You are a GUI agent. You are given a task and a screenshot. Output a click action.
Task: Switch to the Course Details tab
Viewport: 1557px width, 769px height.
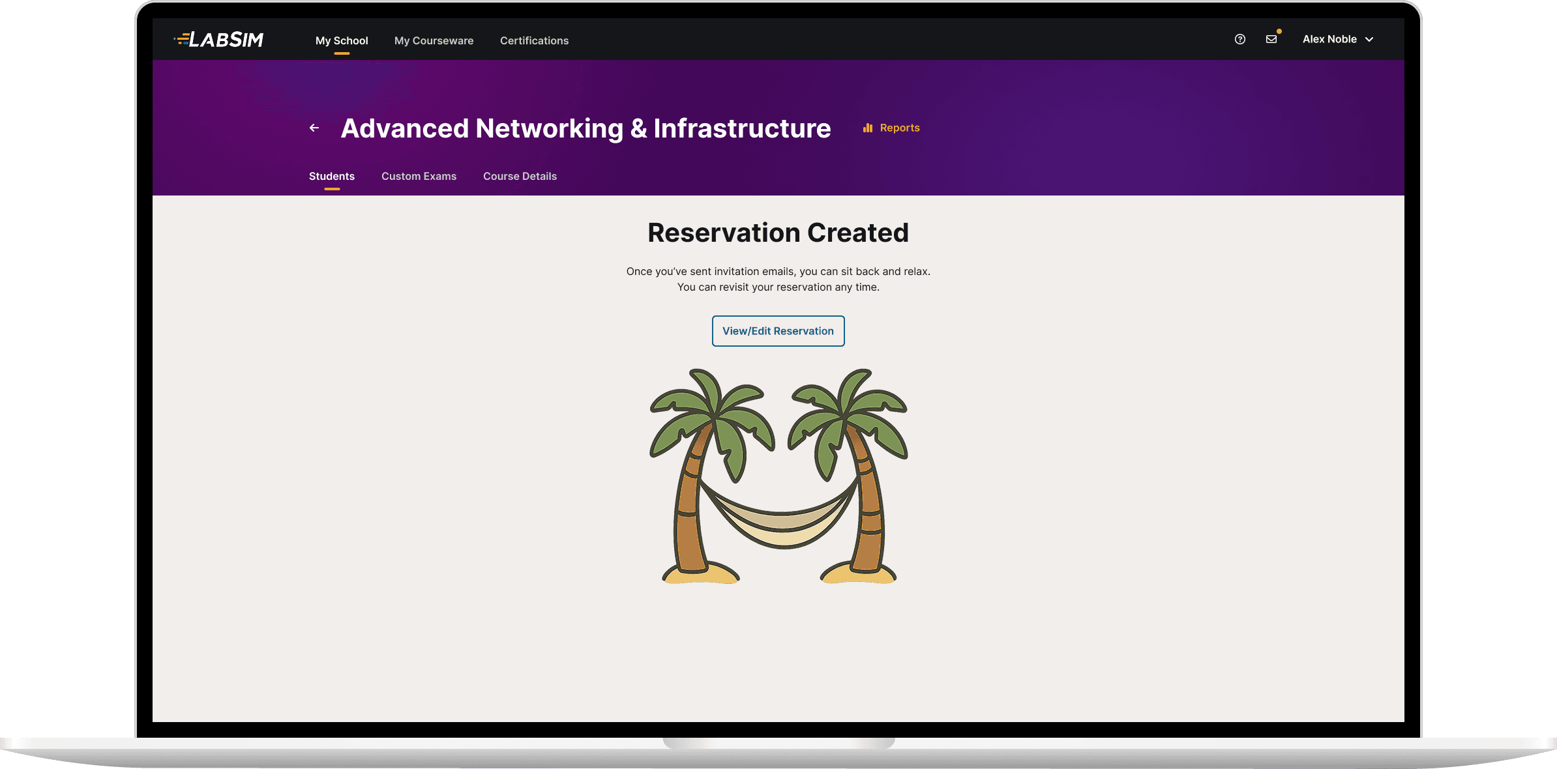pyautogui.click(x=520, y=176)
